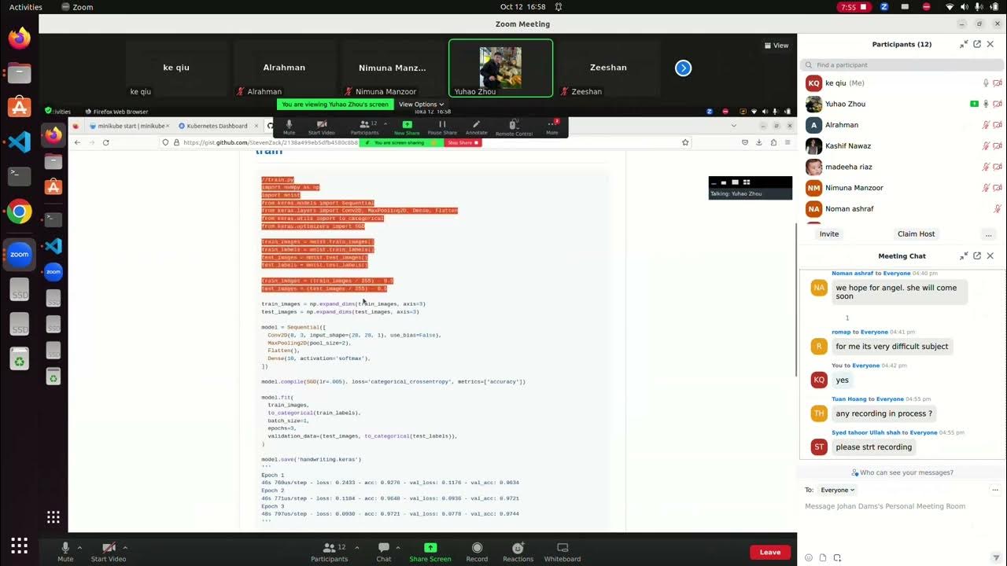Toggle madeeha riaz's video icon

998,167
